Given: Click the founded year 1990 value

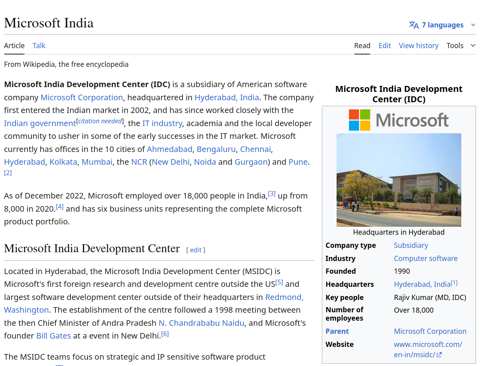Looking at the screenshot, I should 402,271.
